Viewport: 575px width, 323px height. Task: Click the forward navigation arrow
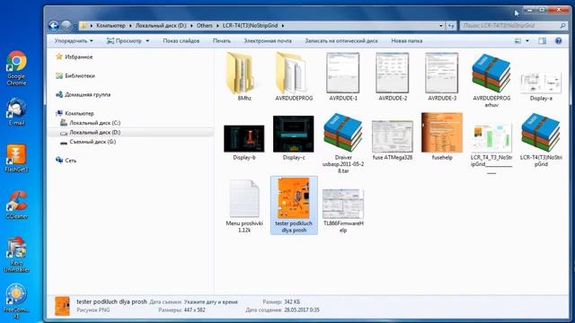click(66, 25)
